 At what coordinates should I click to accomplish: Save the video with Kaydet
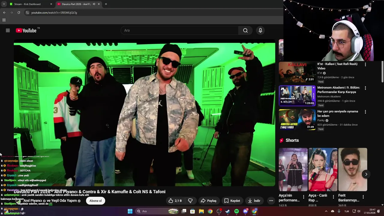[x=232, y=201]
